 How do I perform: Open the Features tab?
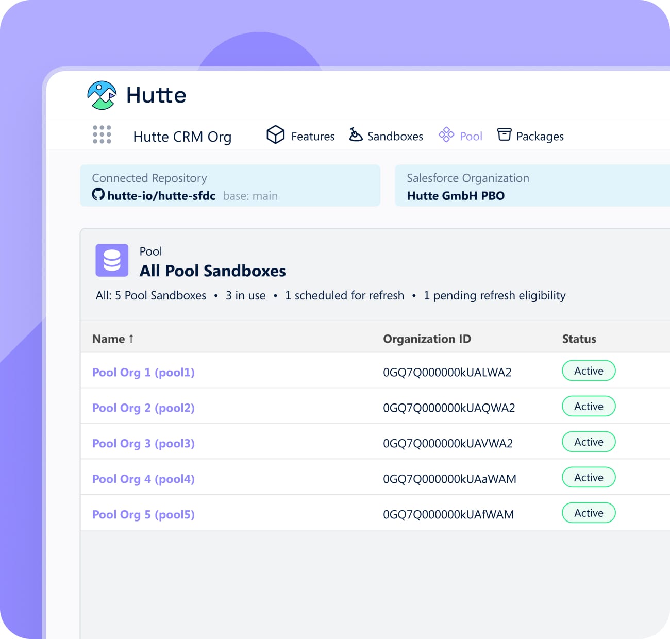point(312,137)
